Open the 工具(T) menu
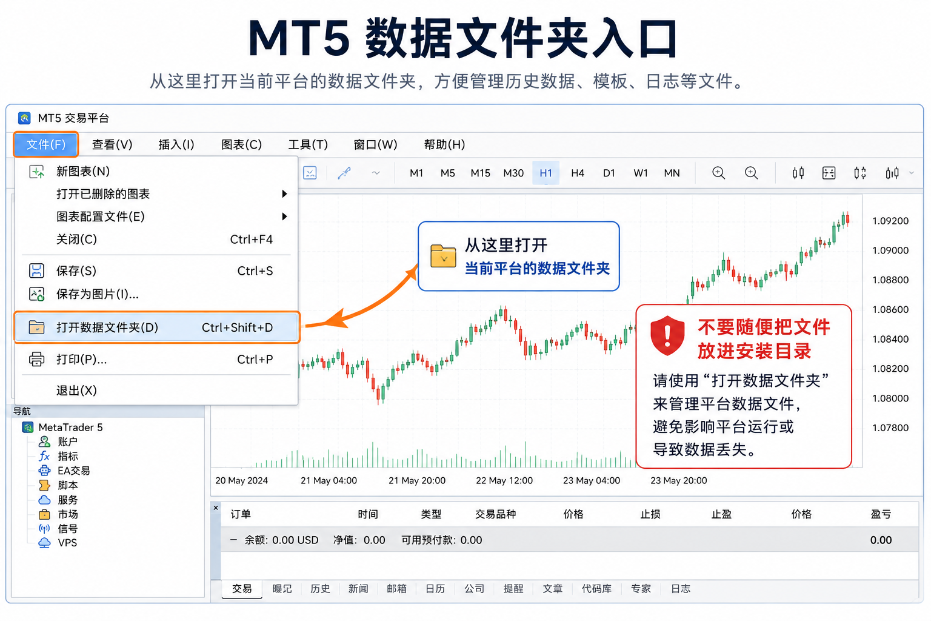This screenshot has height=621, width=931. pyautogui.click(x=308, y=144)
